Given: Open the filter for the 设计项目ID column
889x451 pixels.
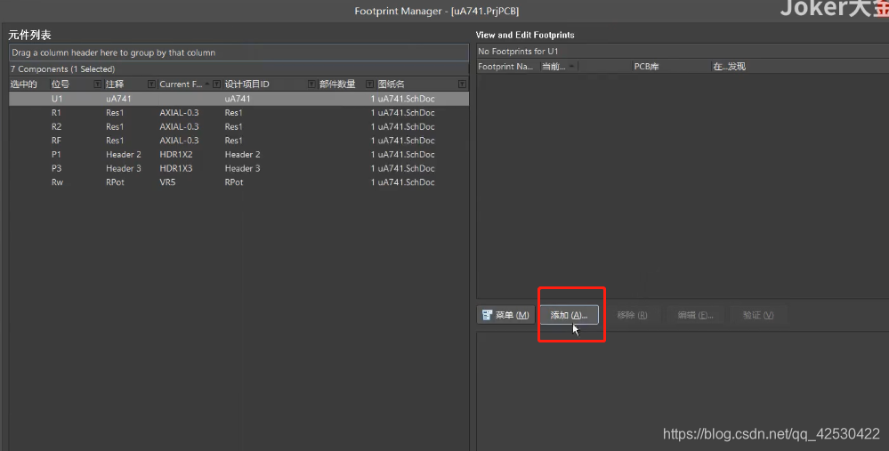Looking at the screenshot, I should (x=311, y=85).
